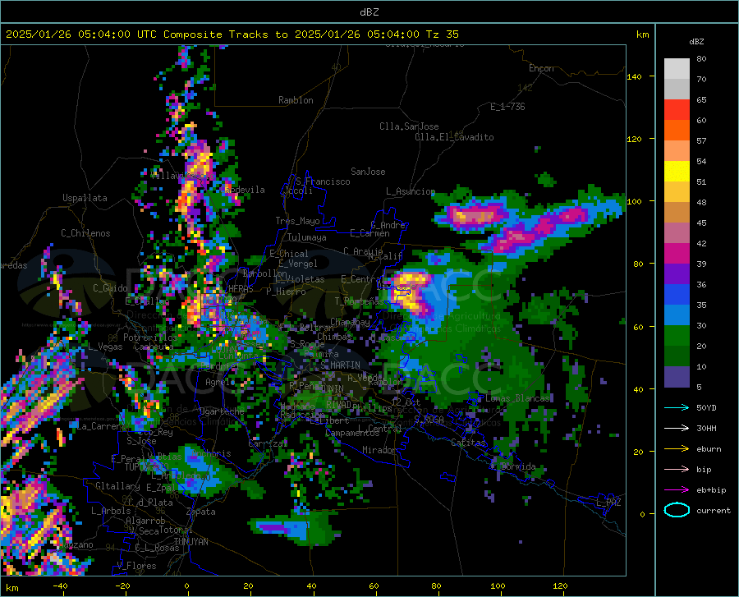Click the orange eburn arrow in legend

pos(677,448)
